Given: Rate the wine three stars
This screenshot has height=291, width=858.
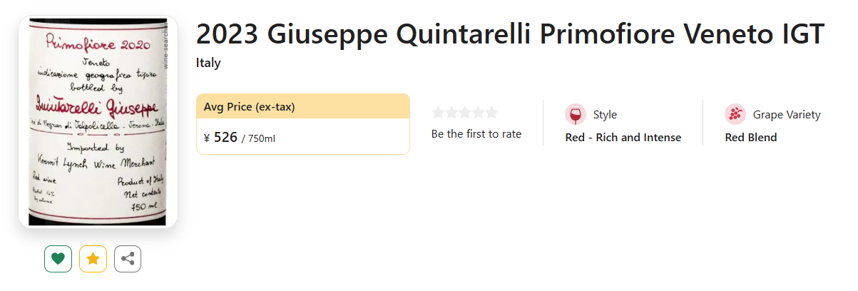Looking at the screenshot, I should tap(464, 113).
